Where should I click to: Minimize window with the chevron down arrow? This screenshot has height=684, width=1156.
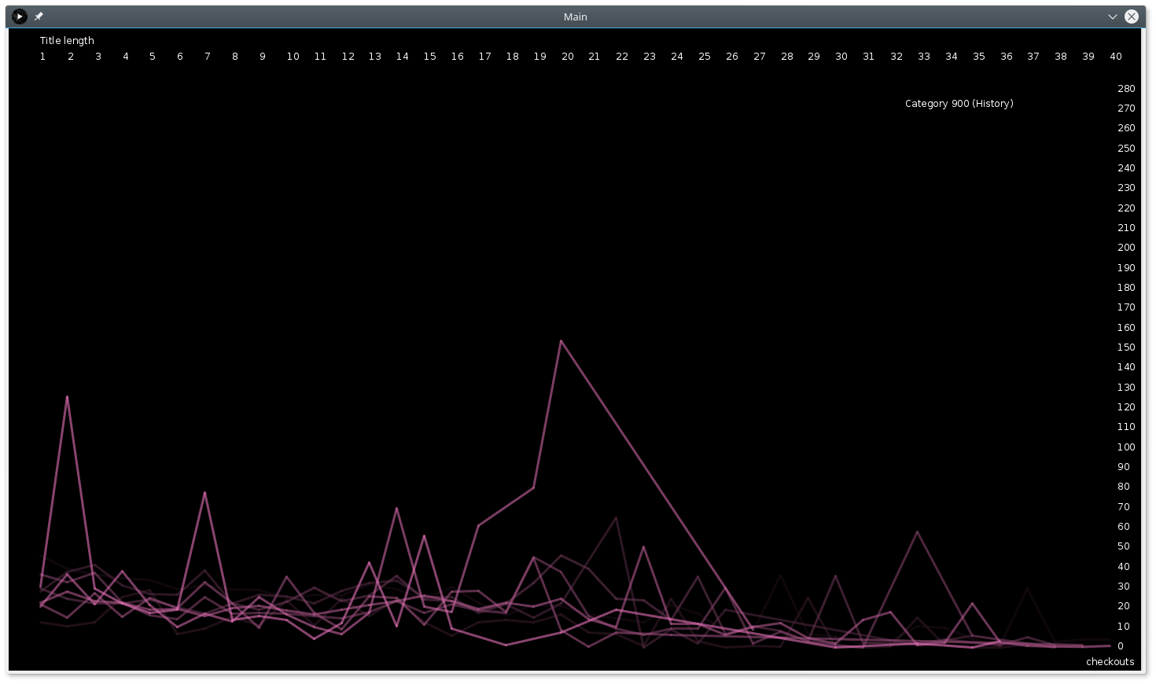click(x=1113, y=17)
